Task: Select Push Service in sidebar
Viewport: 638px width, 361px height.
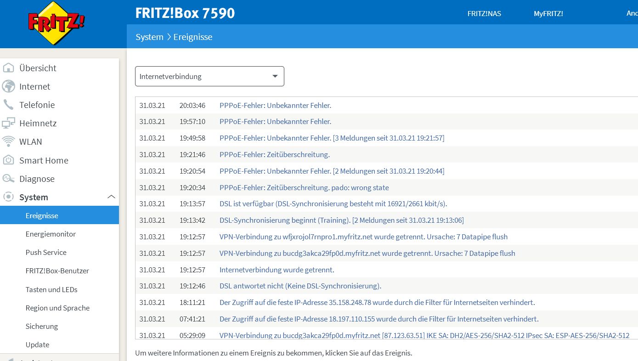Action: pos(46,252)
